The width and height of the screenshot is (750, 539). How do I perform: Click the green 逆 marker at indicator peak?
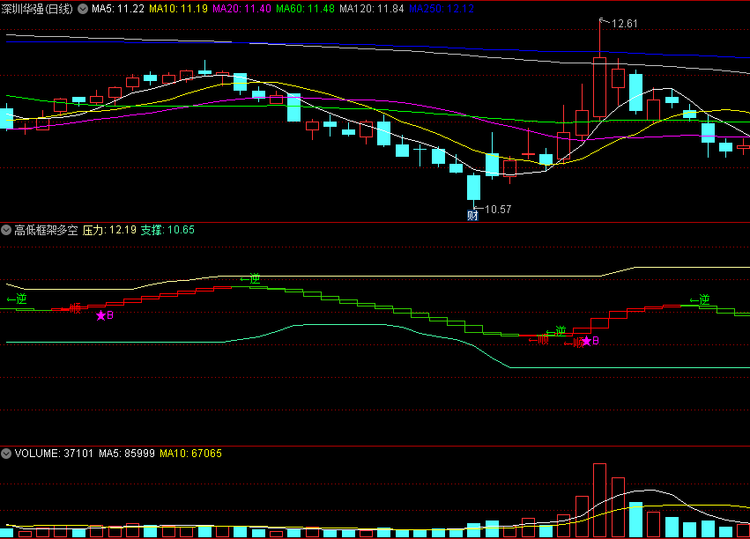click(250, 278)
